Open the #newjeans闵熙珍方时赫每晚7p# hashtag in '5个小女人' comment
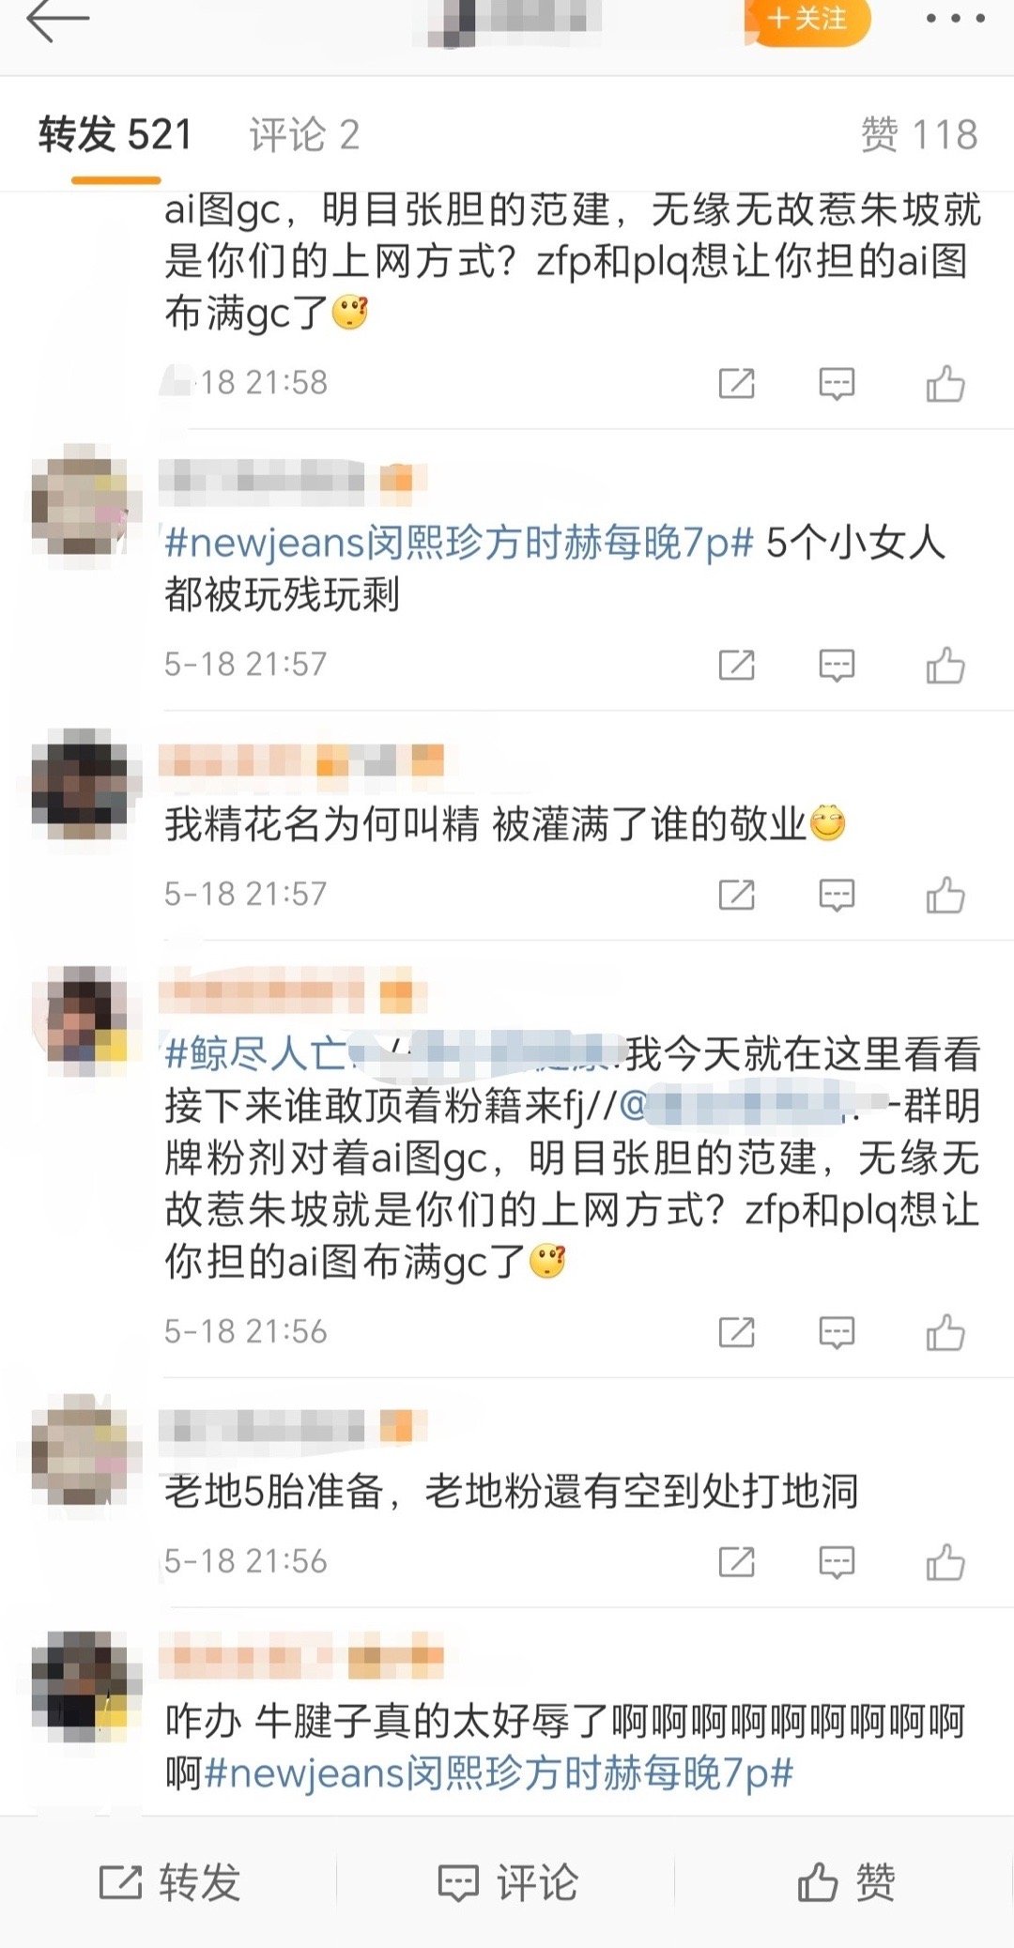Viewport: 1014px width, 1948px height. 459,543
